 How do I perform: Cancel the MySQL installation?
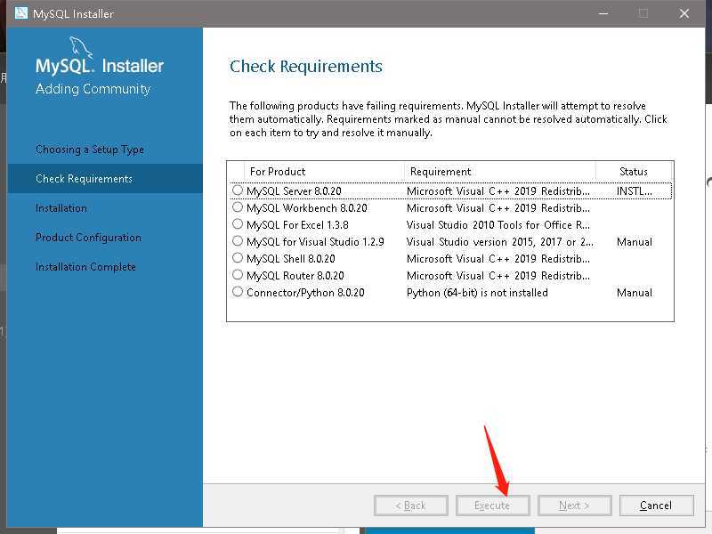(657, 506)
